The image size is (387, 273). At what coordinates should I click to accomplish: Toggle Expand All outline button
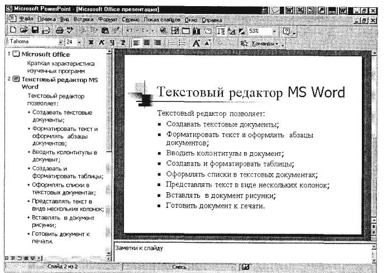(x=221, y=31)
